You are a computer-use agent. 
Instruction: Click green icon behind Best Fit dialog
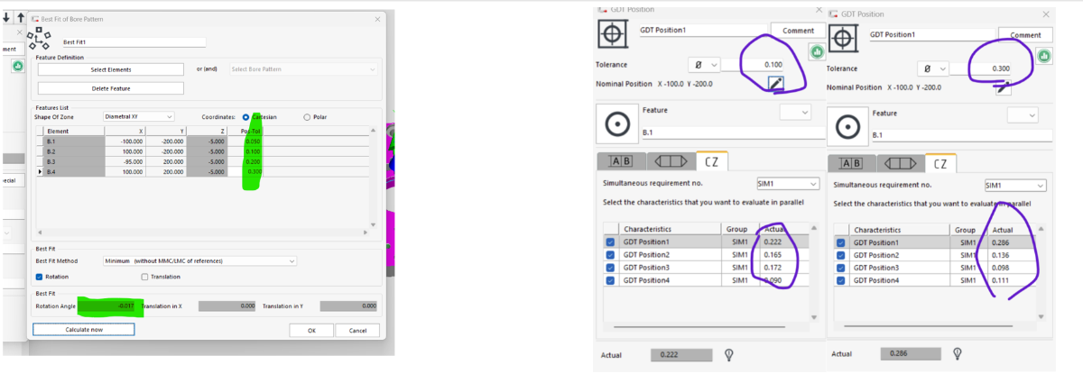[17, 67]
